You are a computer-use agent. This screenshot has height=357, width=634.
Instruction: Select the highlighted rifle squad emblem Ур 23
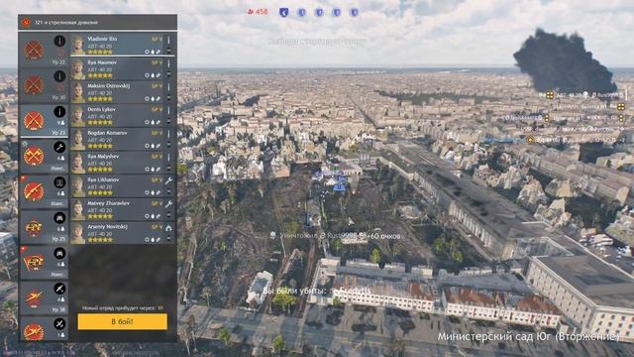pyautogui.click(x=34, y=121)
